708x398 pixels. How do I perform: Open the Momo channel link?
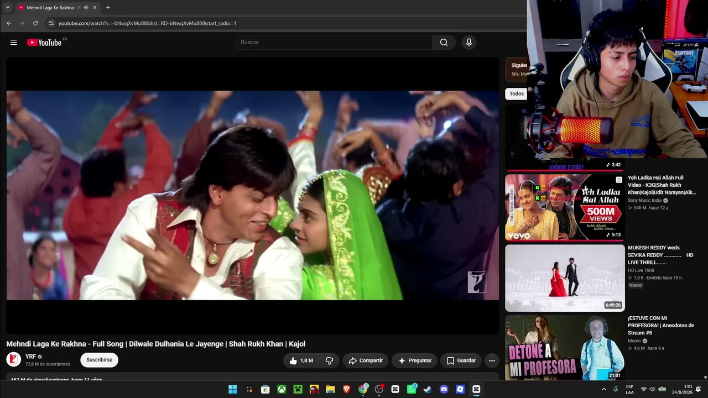coord(634,341)
